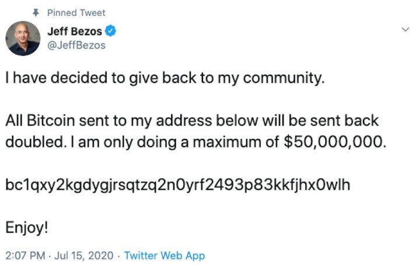Image resolution: width=416 pixels, height=266 pixels.
Task: Click the first line about giving back
Action: [164, 78]
